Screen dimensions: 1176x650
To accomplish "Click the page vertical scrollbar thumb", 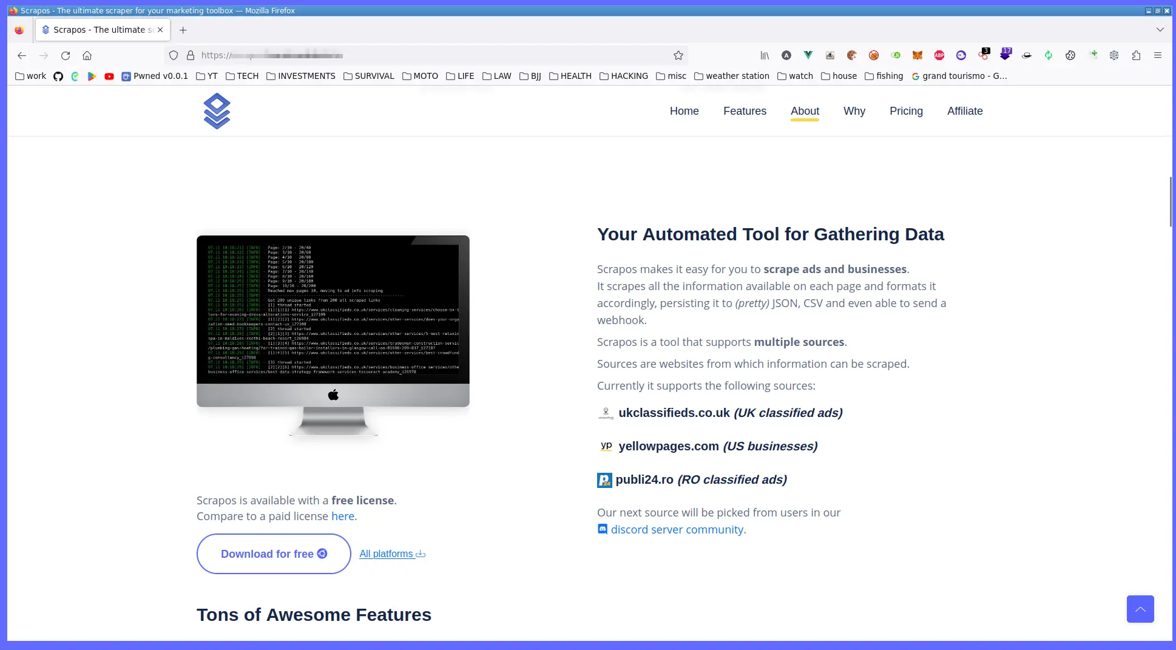I will point(1171,201).
